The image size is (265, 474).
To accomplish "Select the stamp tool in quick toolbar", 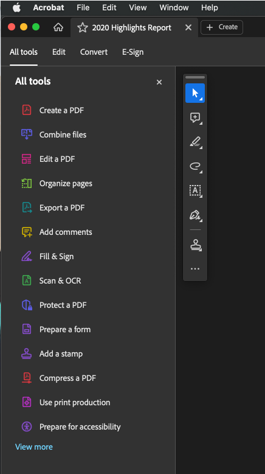I will (195, 245).
